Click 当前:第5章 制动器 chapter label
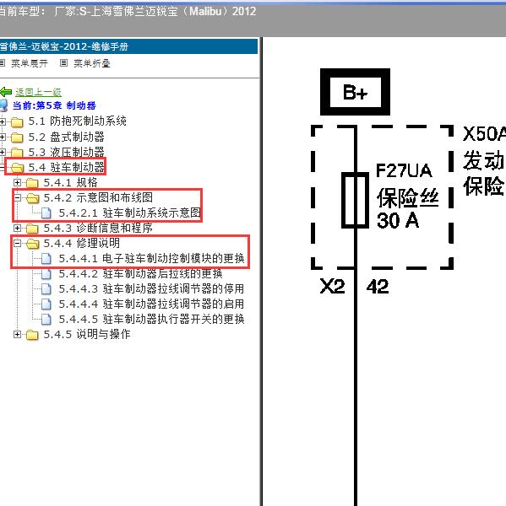 coord(54,105)
